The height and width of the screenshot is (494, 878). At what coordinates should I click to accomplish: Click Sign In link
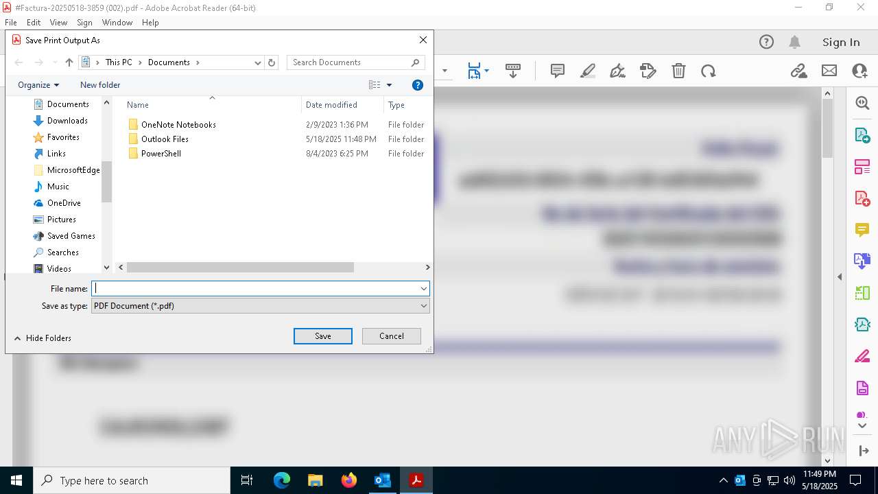(x=841, y=42)
